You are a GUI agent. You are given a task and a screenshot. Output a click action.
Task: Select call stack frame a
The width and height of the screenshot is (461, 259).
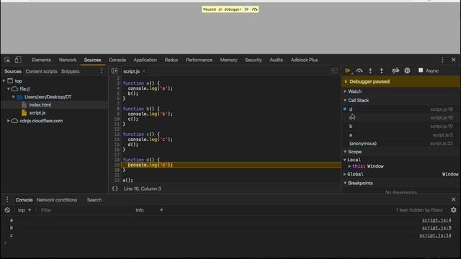click(x=400, y=135)
